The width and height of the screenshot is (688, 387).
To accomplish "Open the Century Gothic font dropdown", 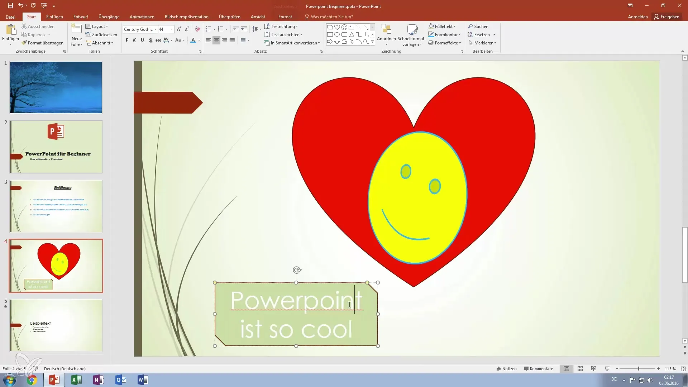I will [155, 29].
